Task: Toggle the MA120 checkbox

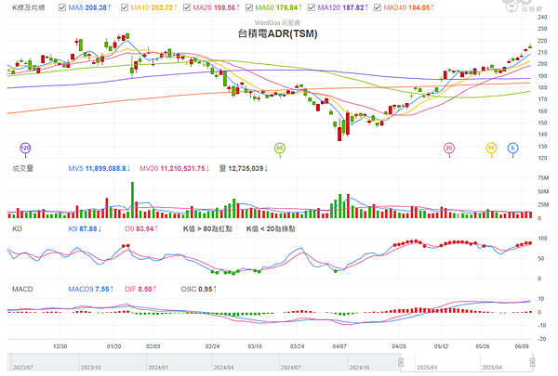Action: click(x=312, y=7)
